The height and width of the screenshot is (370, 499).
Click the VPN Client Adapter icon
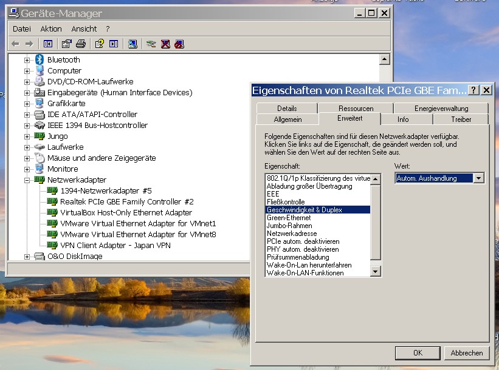52,245
